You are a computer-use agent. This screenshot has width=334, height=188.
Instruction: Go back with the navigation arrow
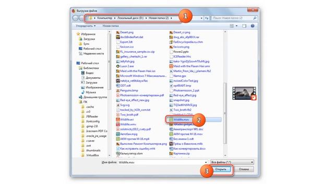point(75,18)
